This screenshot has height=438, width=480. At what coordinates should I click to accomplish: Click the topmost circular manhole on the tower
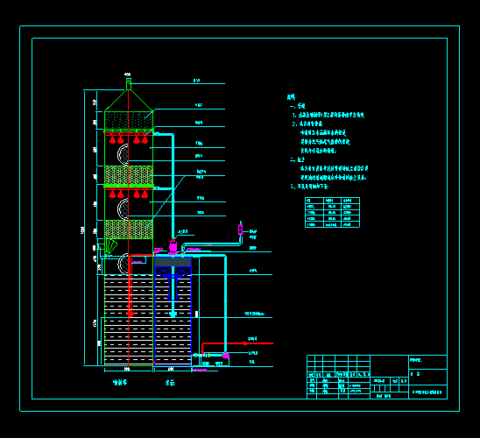pyautogui.click(x=123, y=154)
